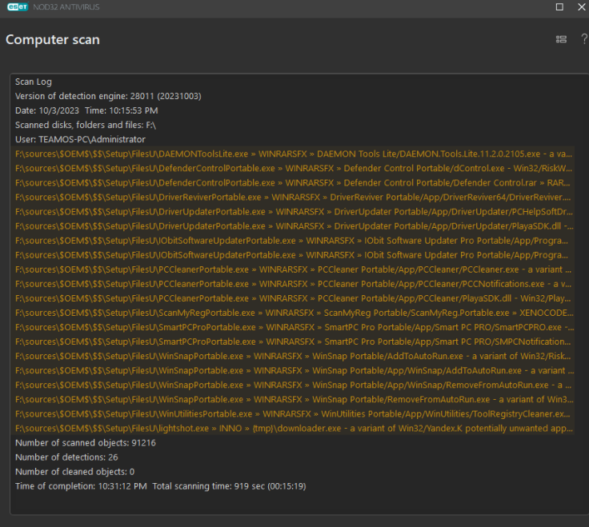
Task: Select the PCCNotifications.exe detection row
Action: point(294,284)
